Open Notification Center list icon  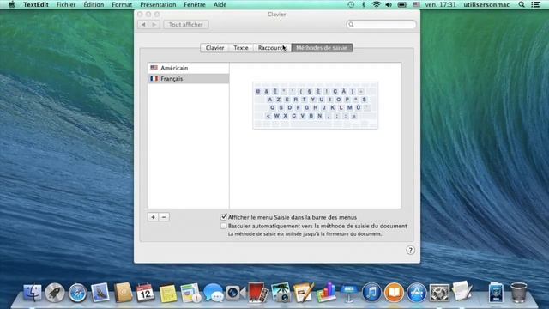[x=535, y=4]
